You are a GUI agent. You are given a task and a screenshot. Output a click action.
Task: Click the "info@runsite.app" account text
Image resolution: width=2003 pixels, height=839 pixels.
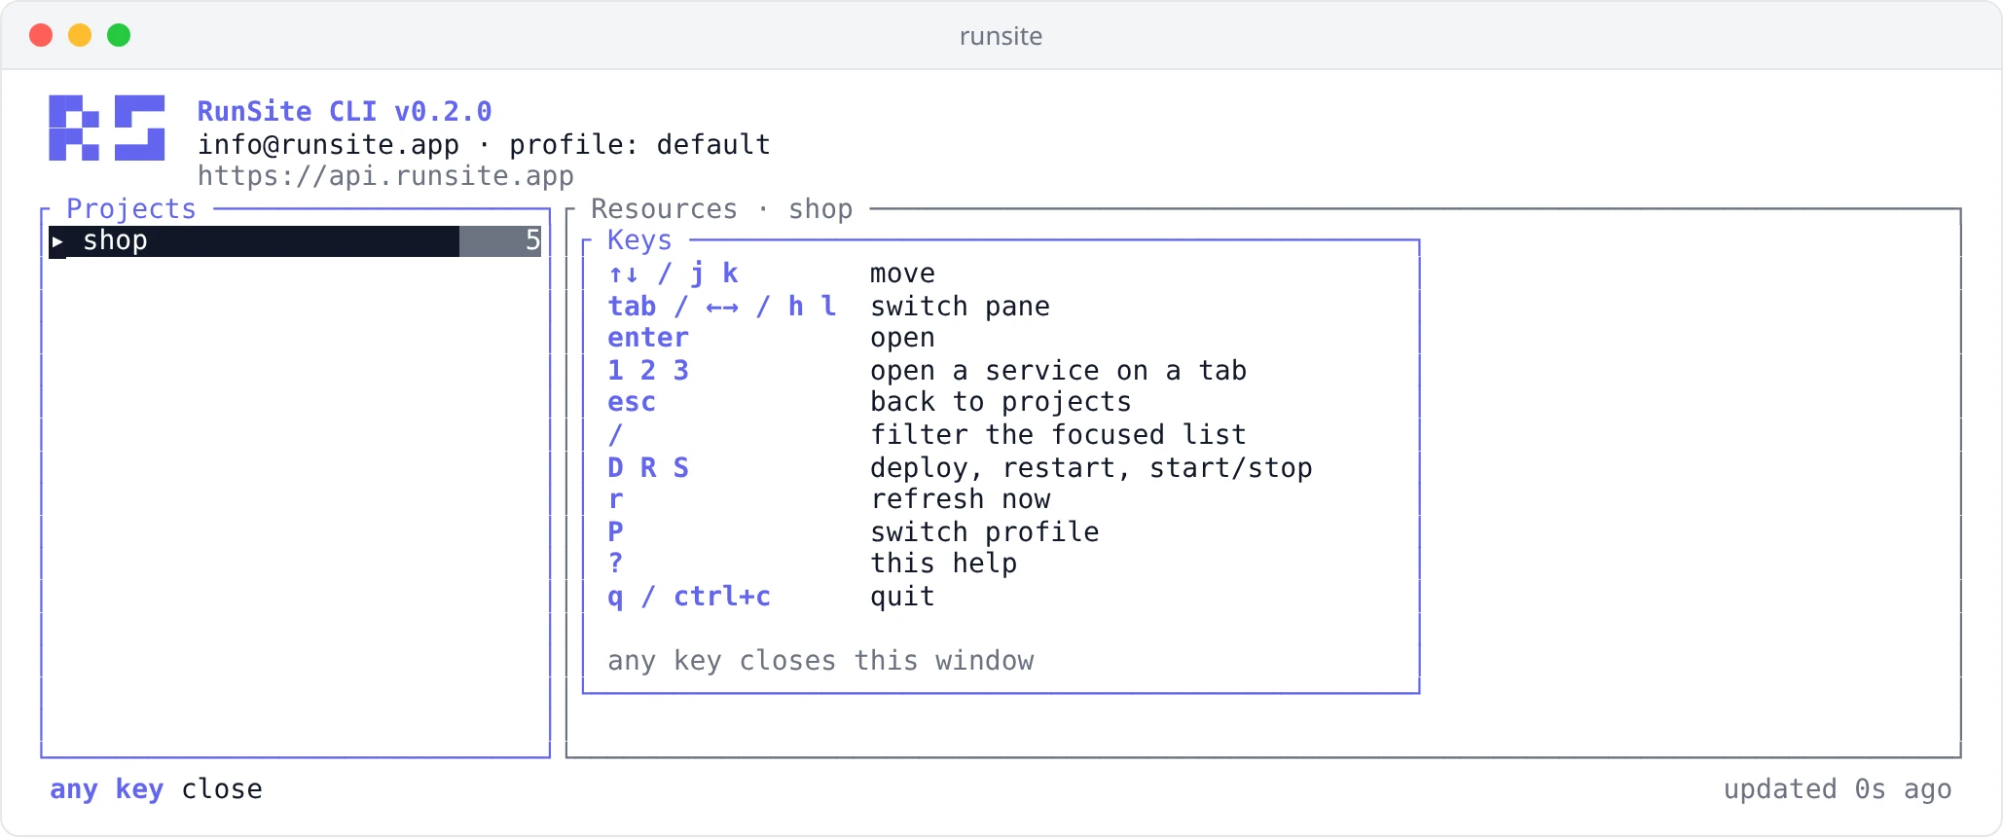point(328,145)
